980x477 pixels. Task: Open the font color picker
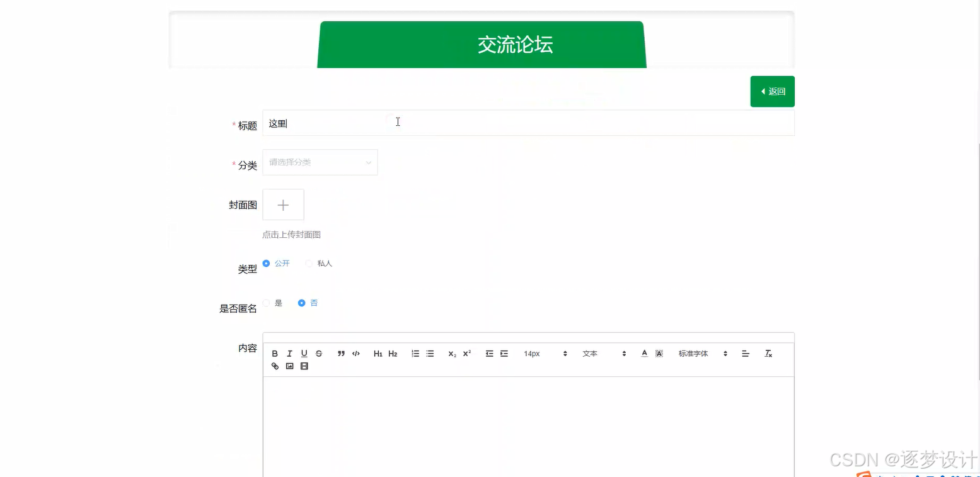click(x=644, y=353)
